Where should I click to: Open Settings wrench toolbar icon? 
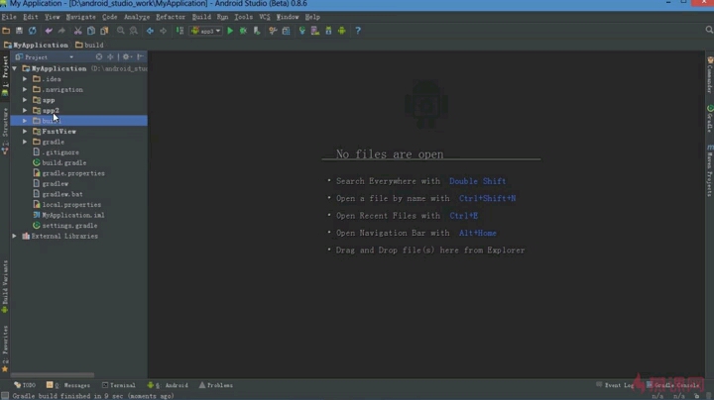click(x=273, y=31)
